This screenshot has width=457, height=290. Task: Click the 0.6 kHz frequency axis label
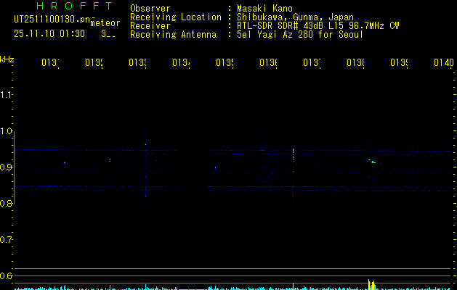pyautogui.click(x=6, y=275)
